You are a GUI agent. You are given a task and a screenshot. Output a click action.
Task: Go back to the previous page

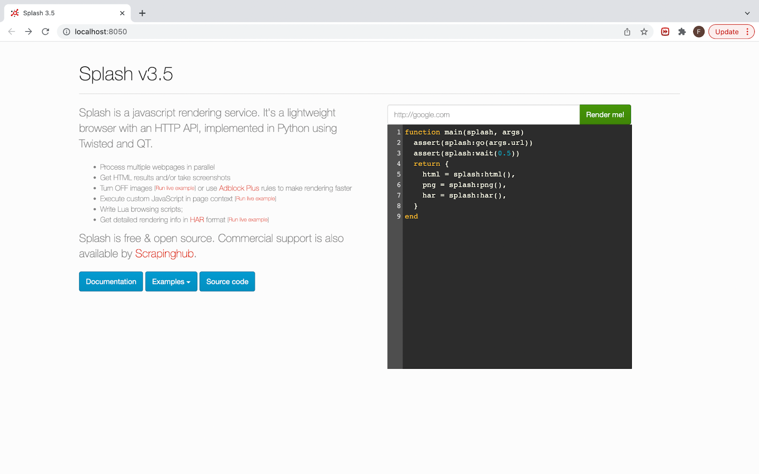pos(12,32)
